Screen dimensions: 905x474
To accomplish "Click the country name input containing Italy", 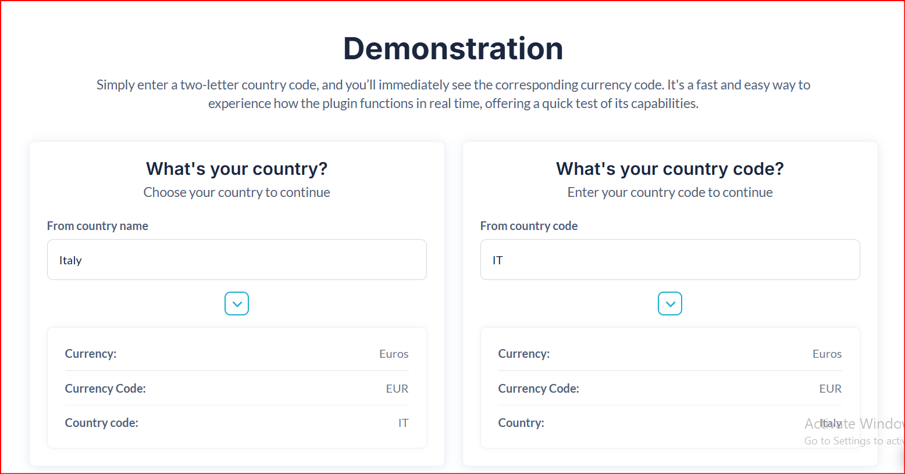I will tap(237, 260).
